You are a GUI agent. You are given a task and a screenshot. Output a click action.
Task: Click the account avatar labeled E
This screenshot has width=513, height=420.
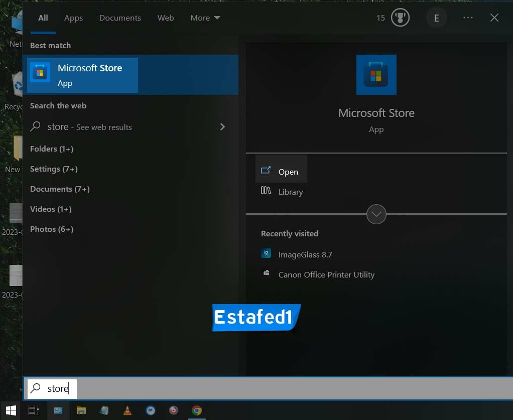[436, 18]
